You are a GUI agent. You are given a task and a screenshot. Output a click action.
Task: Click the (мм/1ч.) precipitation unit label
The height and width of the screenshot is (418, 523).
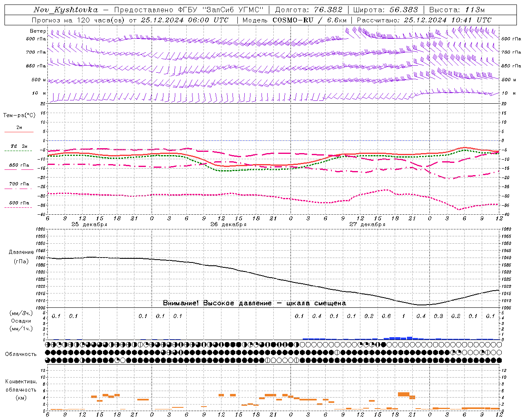point(21,329)
